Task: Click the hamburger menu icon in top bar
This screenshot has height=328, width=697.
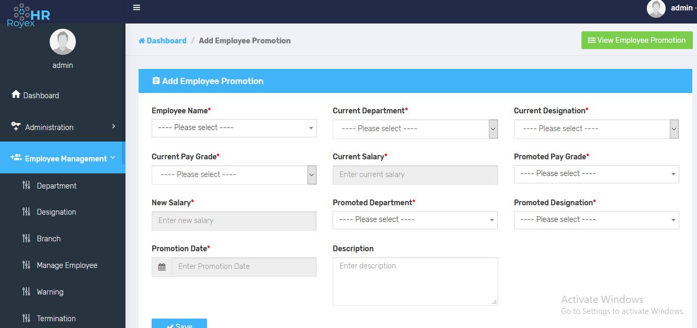Action: (136, 8)
